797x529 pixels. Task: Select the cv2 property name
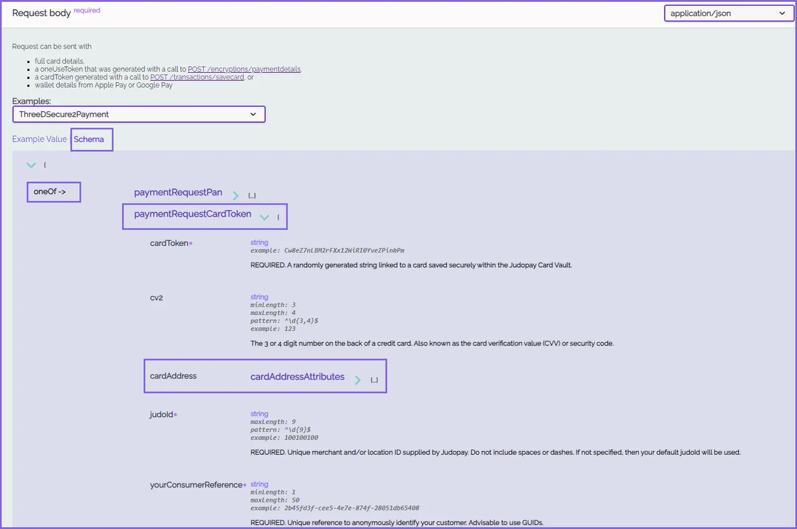(x=156, y=297)
